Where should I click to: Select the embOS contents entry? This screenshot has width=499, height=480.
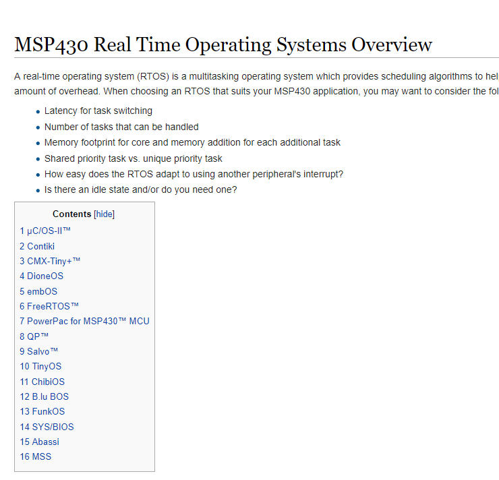pos(38,291)
